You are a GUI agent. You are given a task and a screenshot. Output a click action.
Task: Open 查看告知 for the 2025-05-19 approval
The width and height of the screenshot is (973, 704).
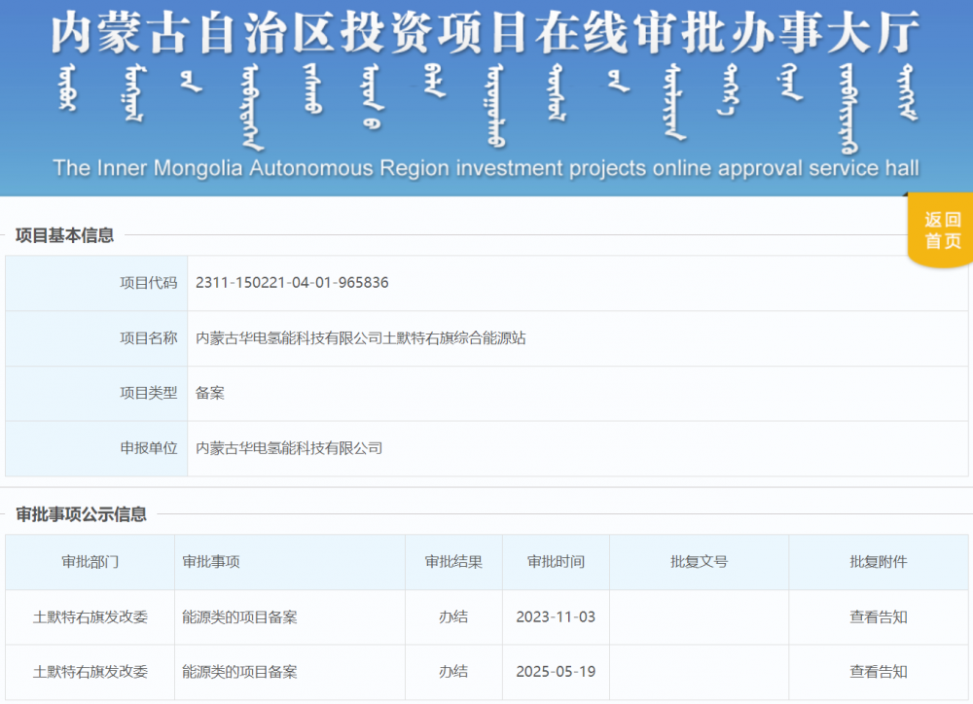click(x=878, y=672)
